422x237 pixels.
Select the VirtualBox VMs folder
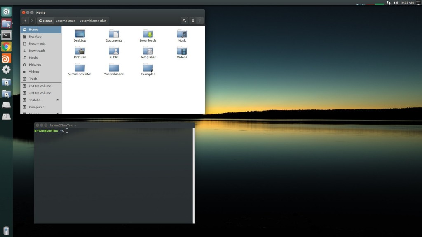80,69
